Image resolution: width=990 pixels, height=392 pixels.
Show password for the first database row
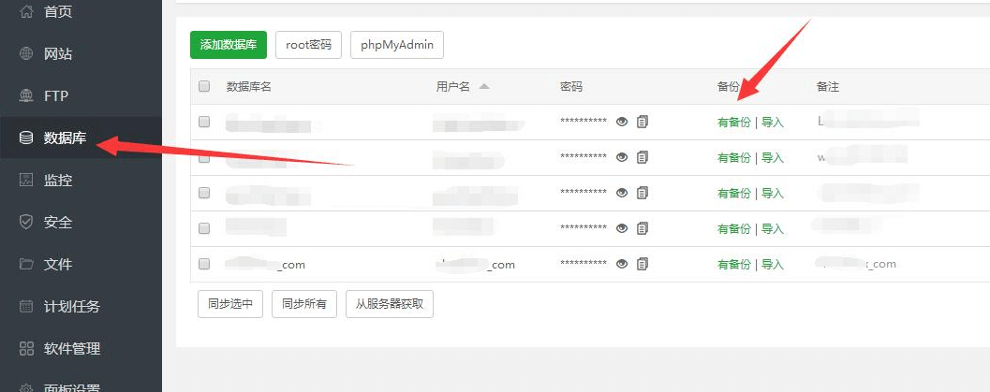pyautogui.click(x=621, y=122)
